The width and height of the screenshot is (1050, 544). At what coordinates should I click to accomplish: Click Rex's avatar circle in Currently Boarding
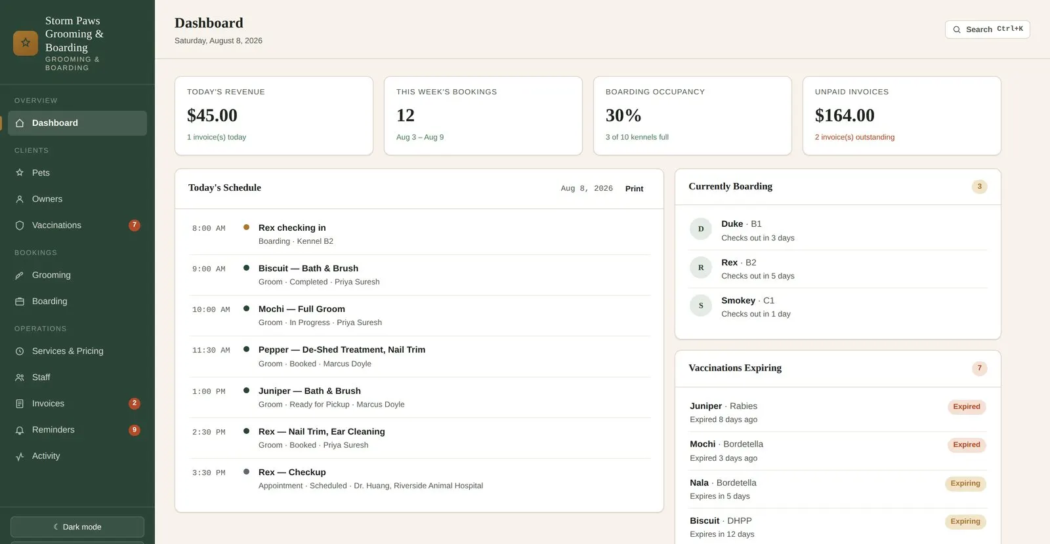701,267
